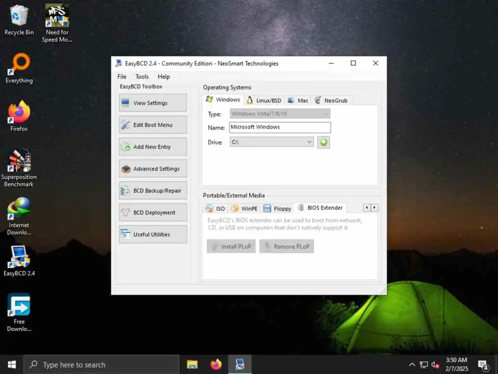Select the Free Download Manager desktop icon
Screen dimensions: 498x374
19,313
